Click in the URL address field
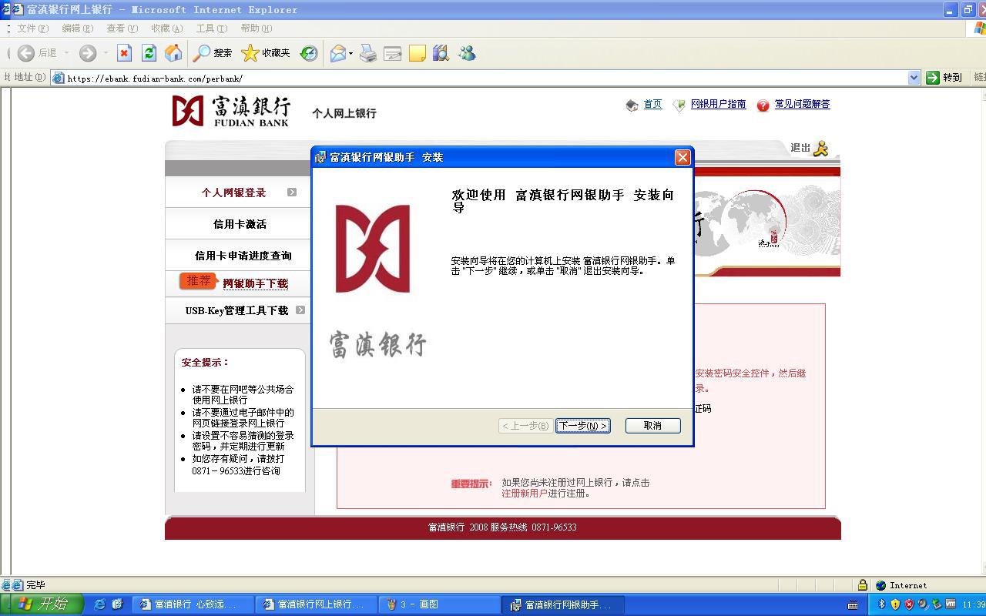 462,78
